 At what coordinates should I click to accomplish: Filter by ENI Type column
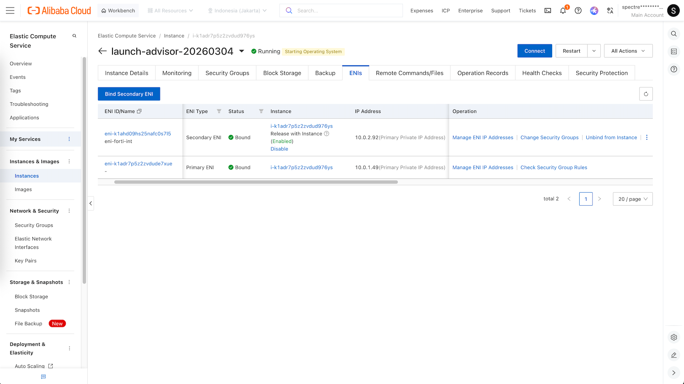(x=219, y=111)
